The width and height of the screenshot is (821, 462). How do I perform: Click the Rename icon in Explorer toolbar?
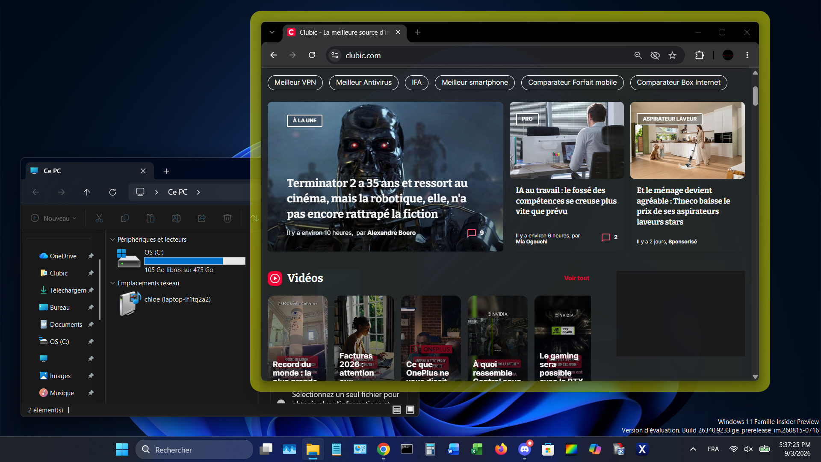pyautogui.click(x=176, y=218)
